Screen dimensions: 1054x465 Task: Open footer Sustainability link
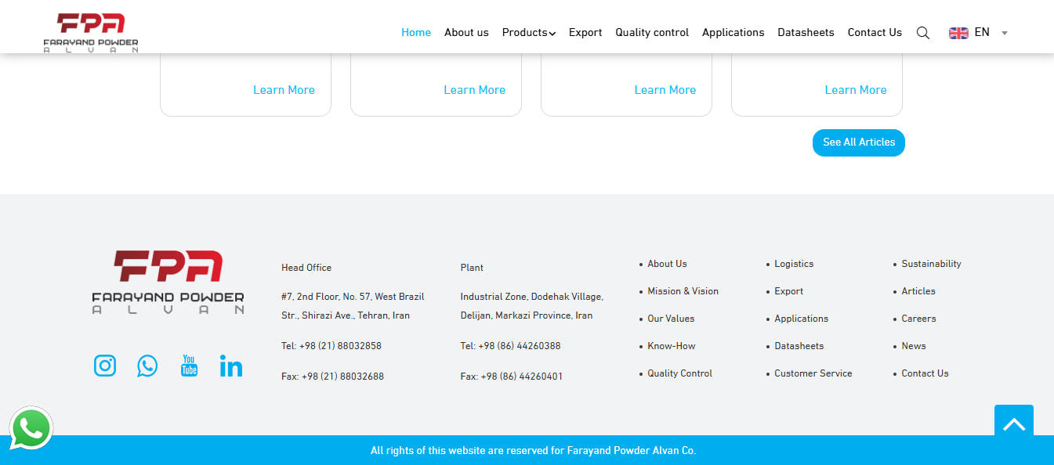tap(931, 264)
